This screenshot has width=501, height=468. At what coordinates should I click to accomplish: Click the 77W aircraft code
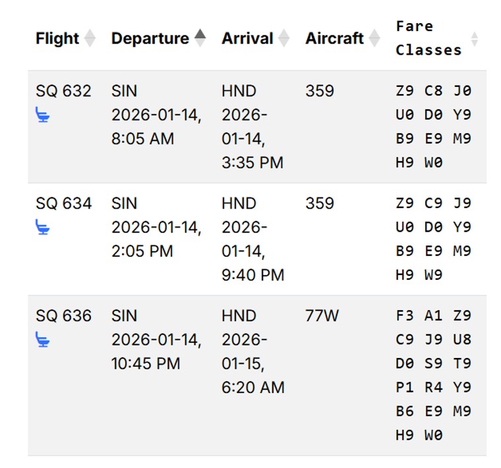coord(322,316)
